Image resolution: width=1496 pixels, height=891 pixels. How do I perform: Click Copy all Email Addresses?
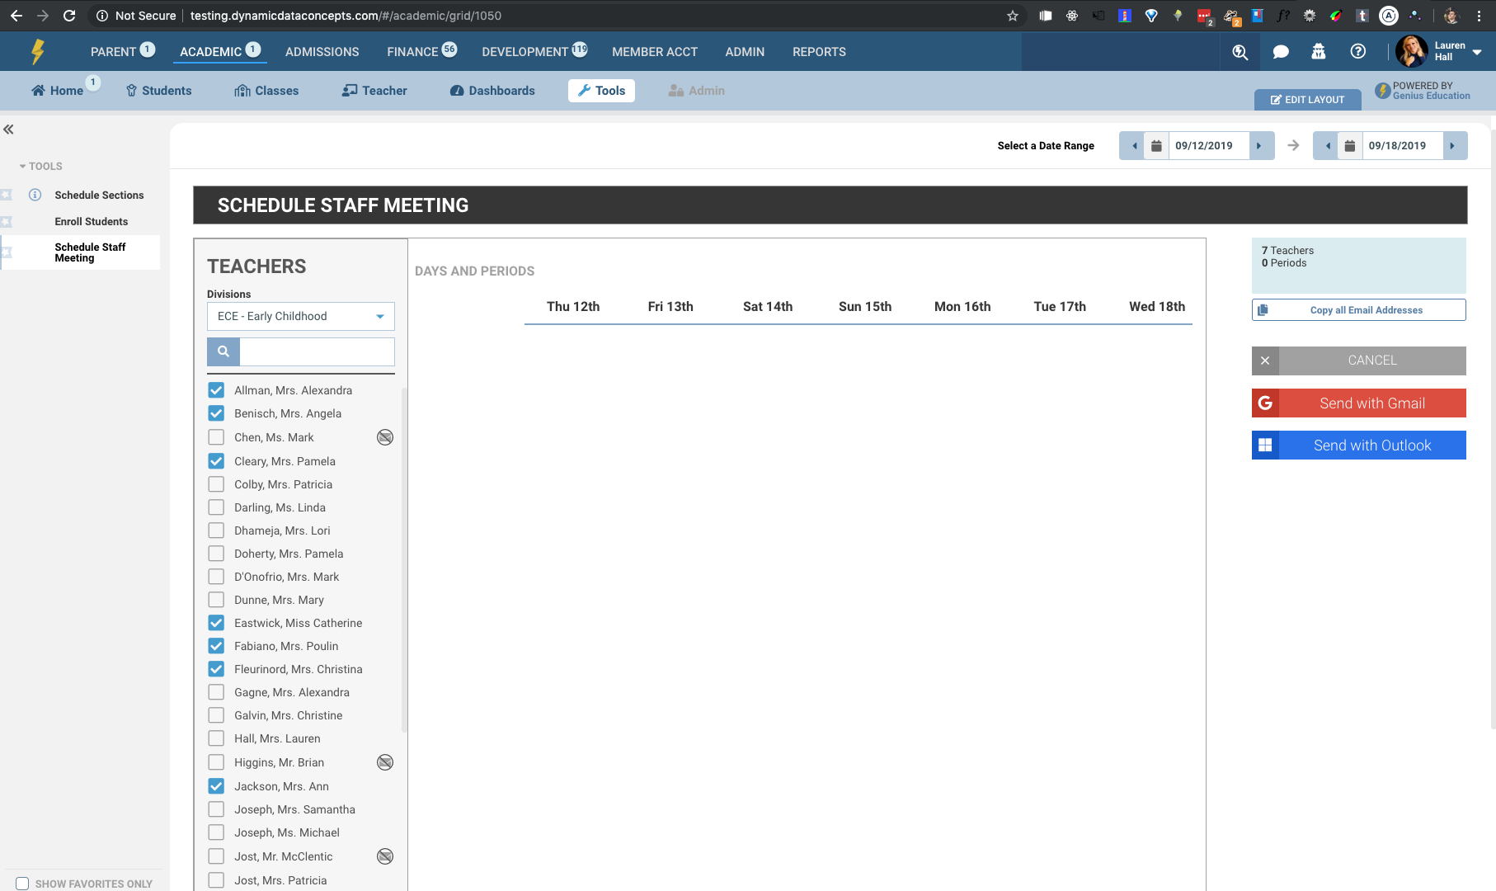(x=1358, y=310)
